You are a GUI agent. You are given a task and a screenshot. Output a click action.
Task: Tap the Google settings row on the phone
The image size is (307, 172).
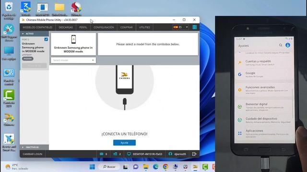(264, 75)
